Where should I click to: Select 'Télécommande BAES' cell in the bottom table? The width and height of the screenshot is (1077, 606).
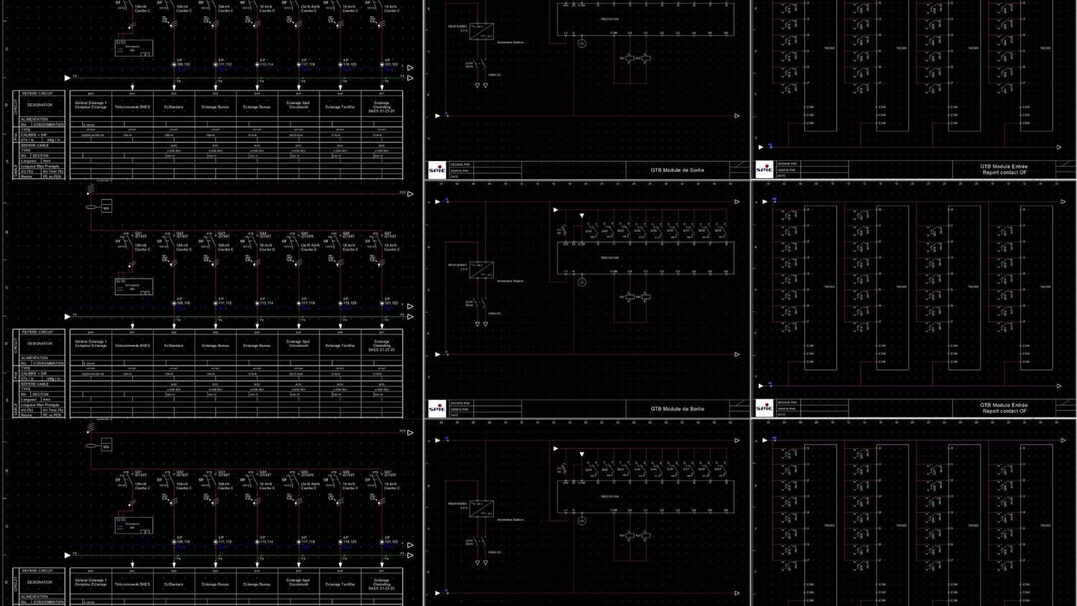coord(132,584)
